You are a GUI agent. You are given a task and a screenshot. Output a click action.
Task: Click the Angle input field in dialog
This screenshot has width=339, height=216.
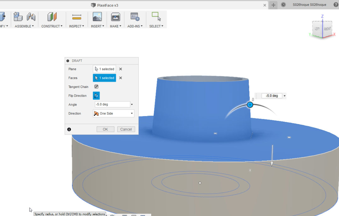112,104
